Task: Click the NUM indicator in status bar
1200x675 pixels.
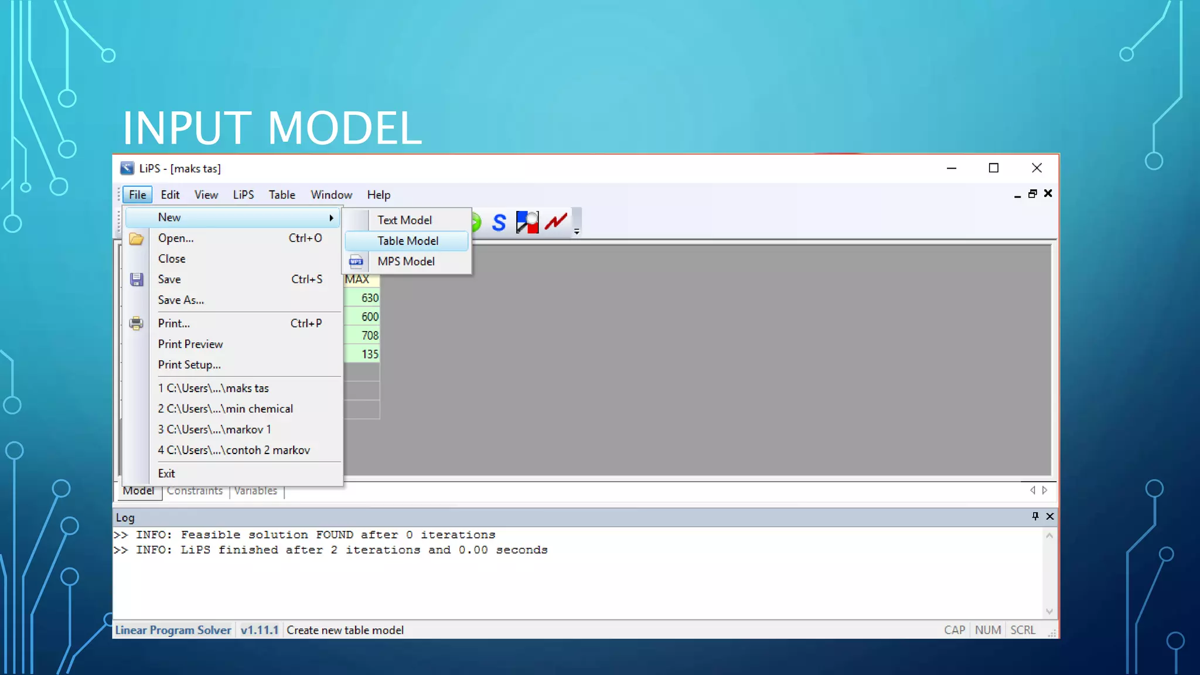Action: coord(988,630)
